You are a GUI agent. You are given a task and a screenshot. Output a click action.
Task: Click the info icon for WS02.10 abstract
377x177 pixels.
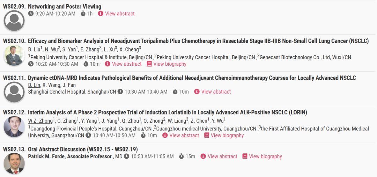pyautogui.click(x=108, y=64)
